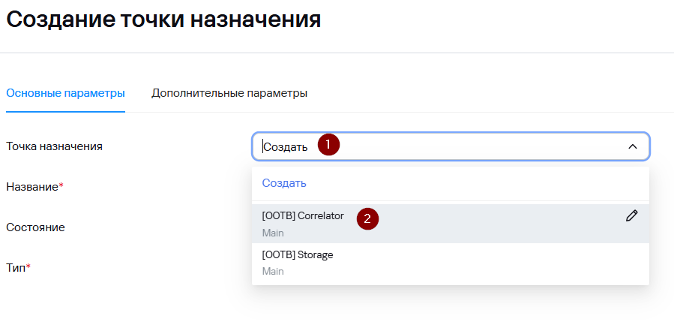Image resolution: width=674 pixels, height=322 pixels.
Task: Select the blue Создать option in list
Action: [284, 183]
